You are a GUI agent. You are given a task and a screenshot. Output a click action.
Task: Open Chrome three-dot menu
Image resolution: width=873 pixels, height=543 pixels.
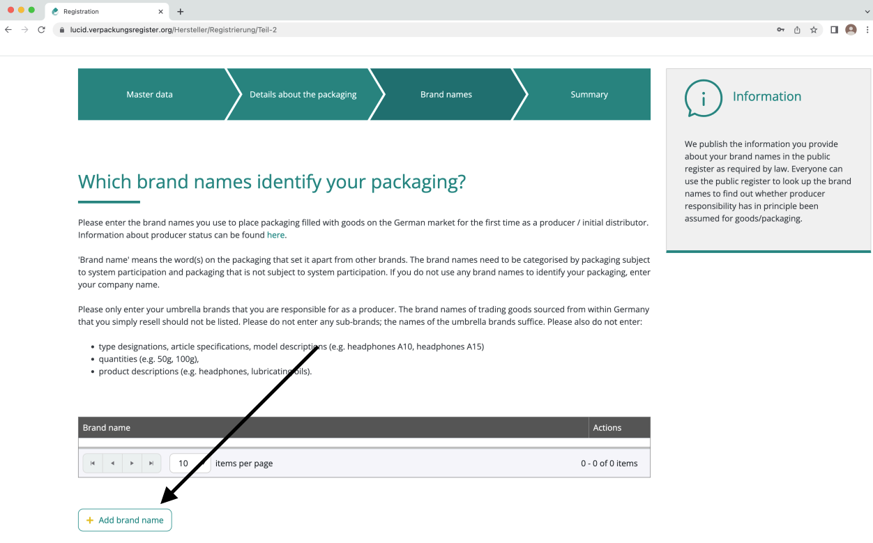pyautogui.click(x=867, y=30)
